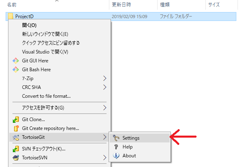
Task: Select 新しいウィンドウで開く(E)
Action: click(x=59, y=34)
